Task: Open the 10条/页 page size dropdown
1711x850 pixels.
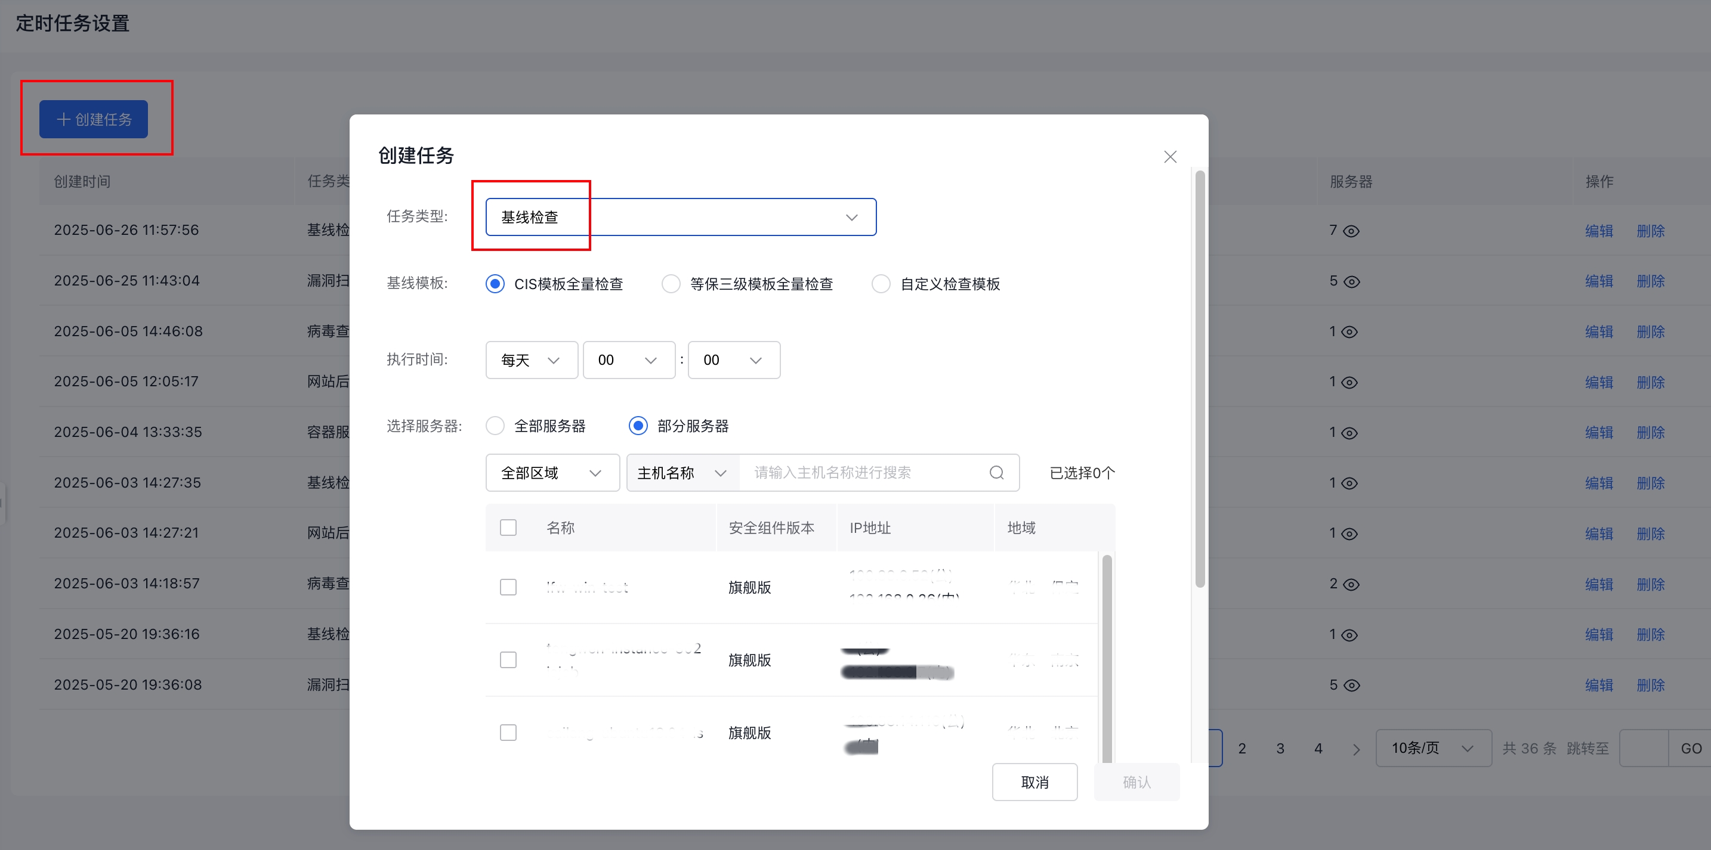Action: [1434, 749]
